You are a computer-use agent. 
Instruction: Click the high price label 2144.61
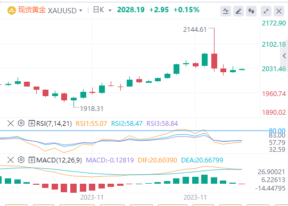coord(195,30)
